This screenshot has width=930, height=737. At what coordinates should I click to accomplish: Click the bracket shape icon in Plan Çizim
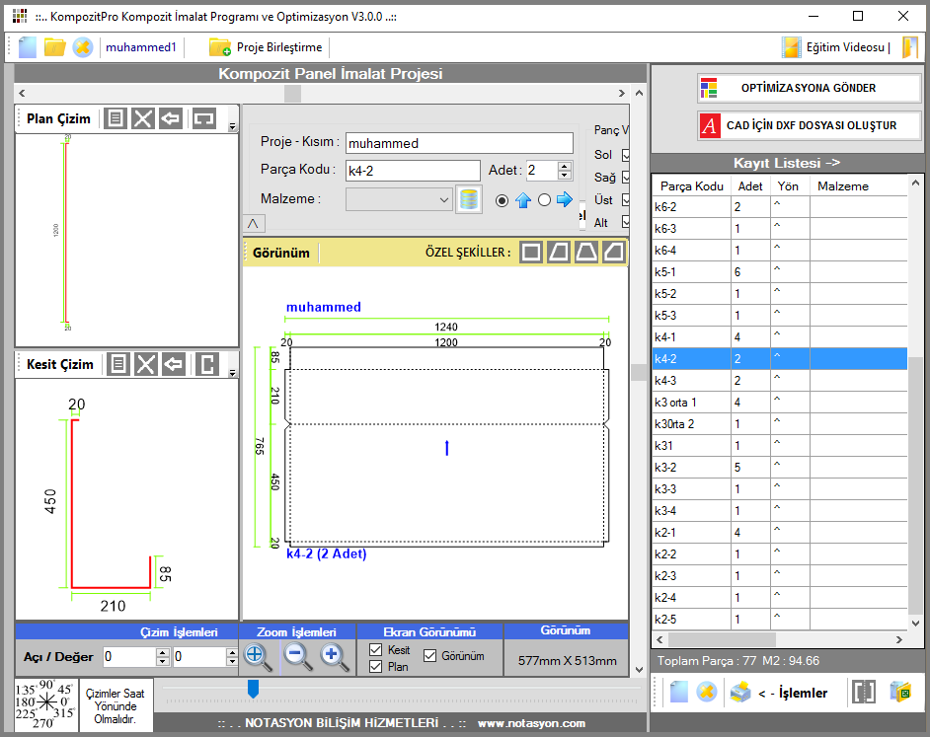[203, 118]
